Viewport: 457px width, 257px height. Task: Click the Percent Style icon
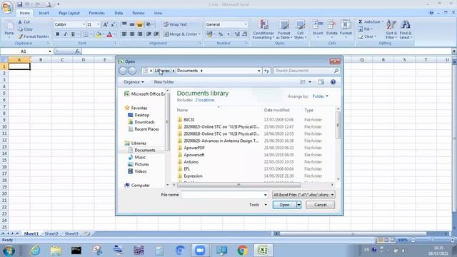(221, 34)
